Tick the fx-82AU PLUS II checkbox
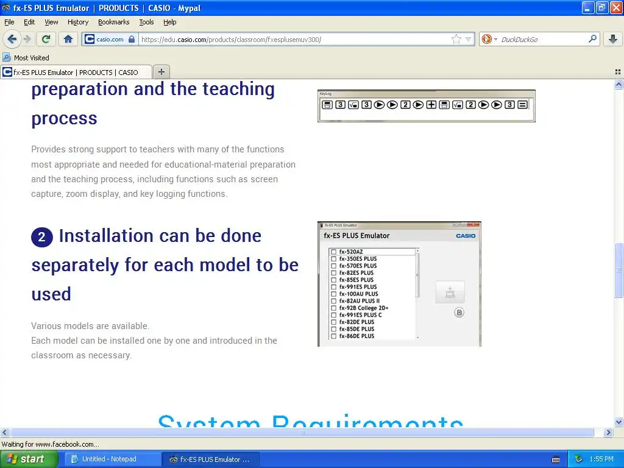 (333, 301)
